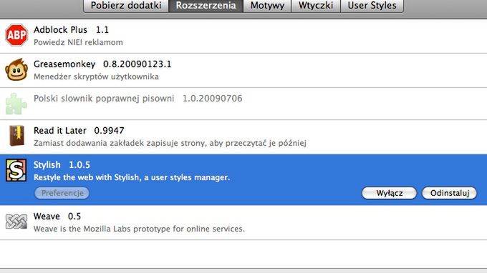Click the Read it Later book icon

click(16, 136)
